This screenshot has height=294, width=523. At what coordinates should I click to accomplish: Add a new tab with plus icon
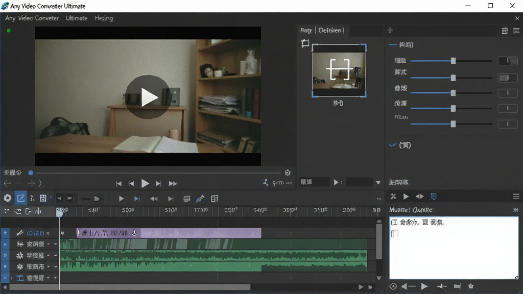pyautogui.click(x=390, y=31)
